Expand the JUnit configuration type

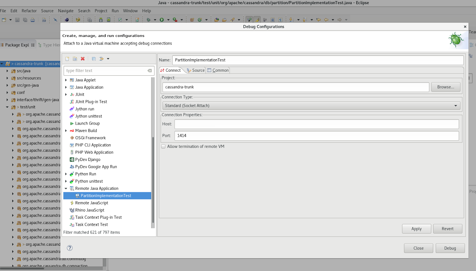click(66, 94)
